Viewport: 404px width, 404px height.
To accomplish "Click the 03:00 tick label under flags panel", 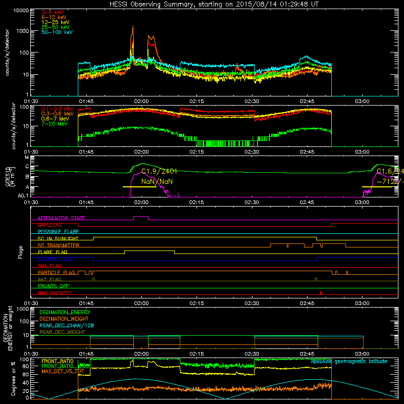I will 362,304.
